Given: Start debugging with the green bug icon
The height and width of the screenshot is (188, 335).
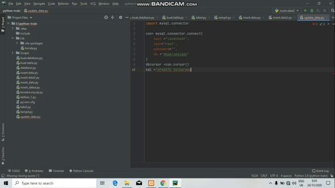Looking at the screenshot, I should click(x=312, y=10).
